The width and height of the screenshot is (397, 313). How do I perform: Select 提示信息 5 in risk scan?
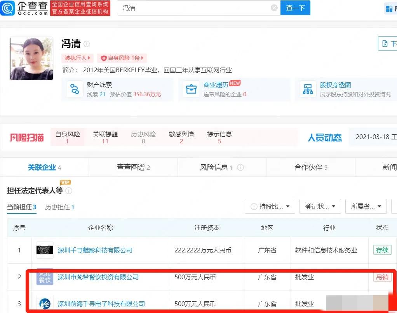click(219, 137)
